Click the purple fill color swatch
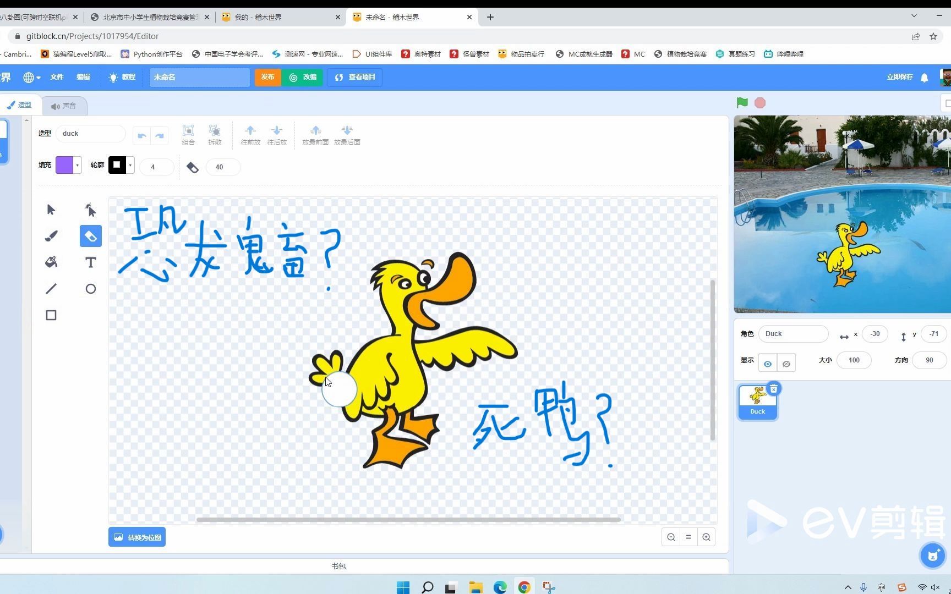This screenshot has width=951, height=594. pyautogui.click(x=64, y=165)
